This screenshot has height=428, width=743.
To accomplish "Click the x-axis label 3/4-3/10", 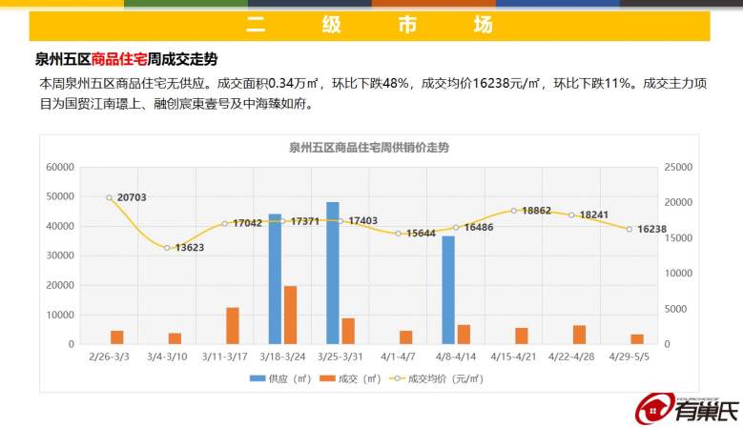I will [x=167, y=357].
